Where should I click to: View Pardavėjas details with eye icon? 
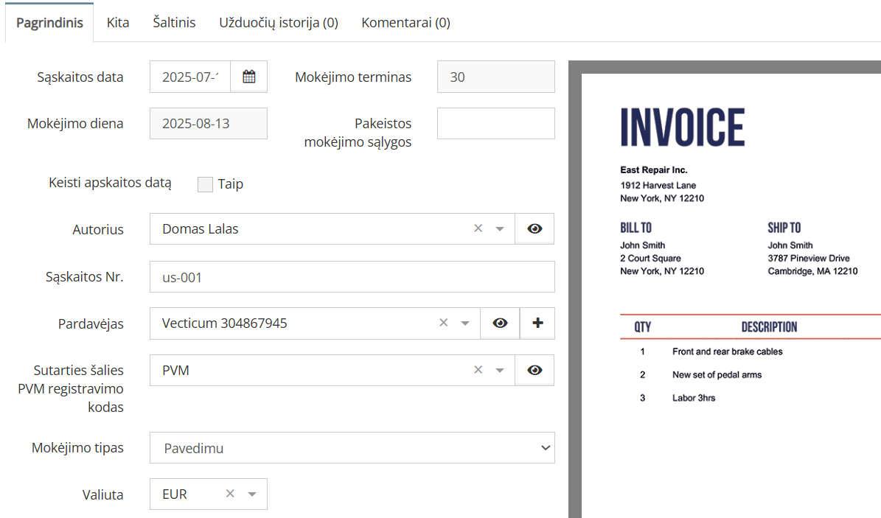pos(500,323)
